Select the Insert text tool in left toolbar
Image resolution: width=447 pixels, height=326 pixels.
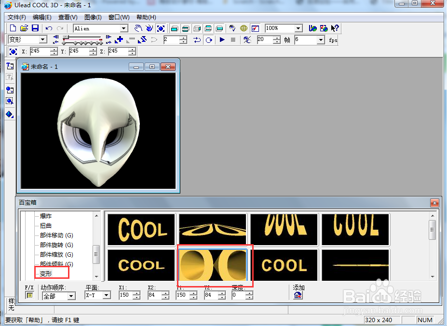coord(9,66)
